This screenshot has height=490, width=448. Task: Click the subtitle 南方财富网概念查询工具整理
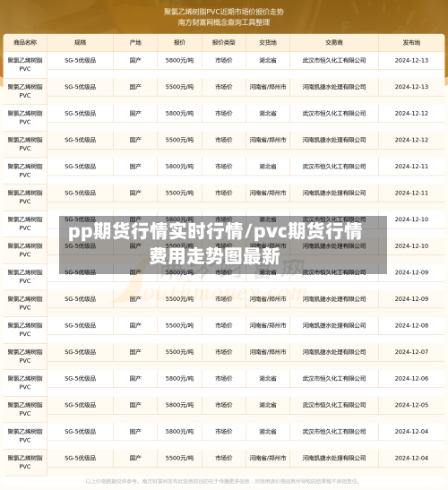pos(224,22)
